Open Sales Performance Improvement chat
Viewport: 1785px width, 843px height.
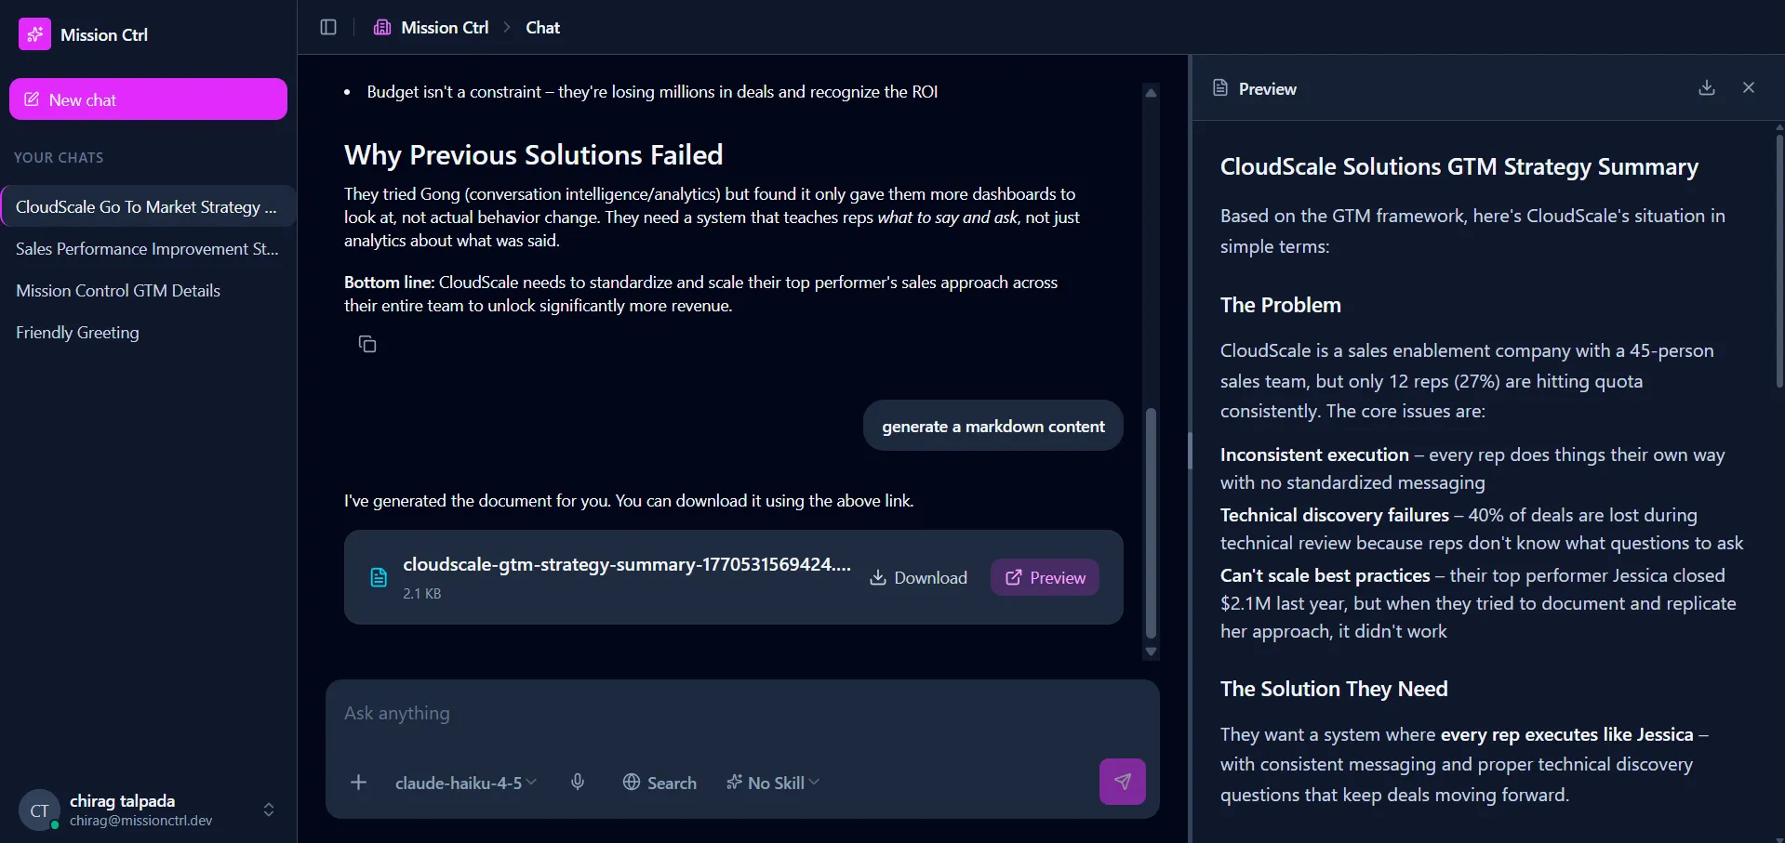[x=147, y=249]
